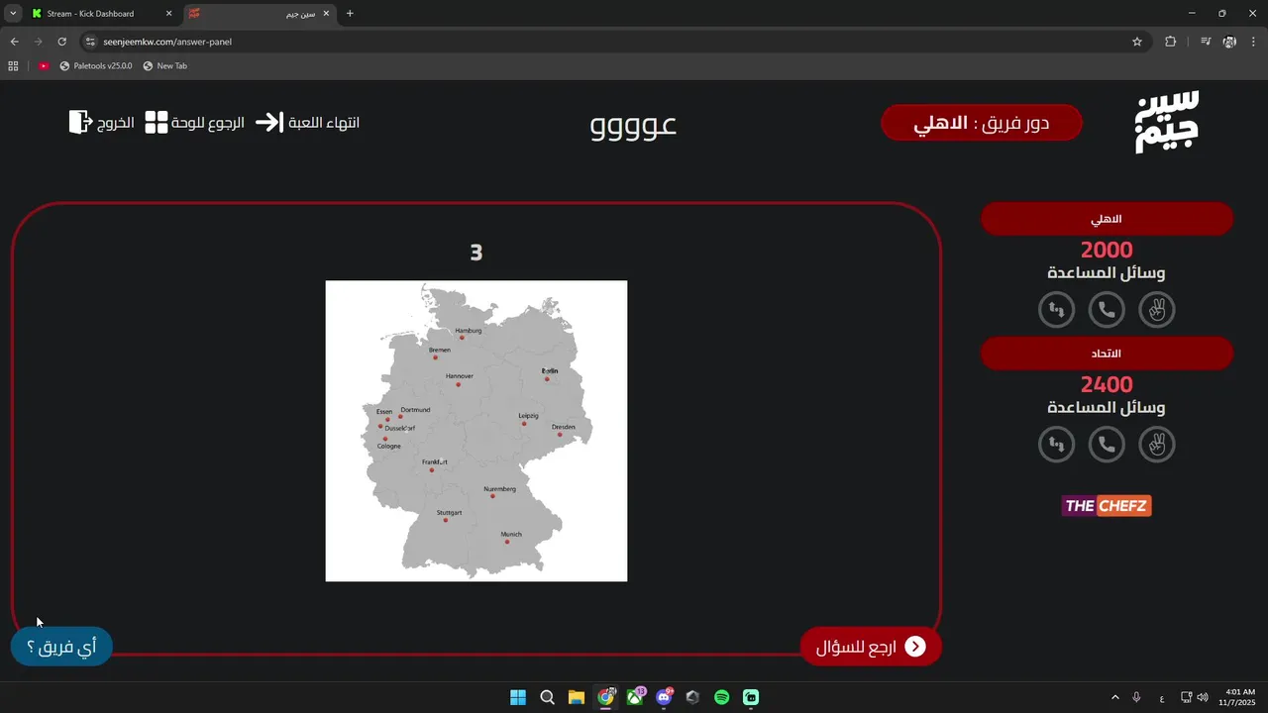Use الاتحاد team's phone call helper
Image resolution: width=1268 pixels, height=713 pixels.
[1107, 445]
